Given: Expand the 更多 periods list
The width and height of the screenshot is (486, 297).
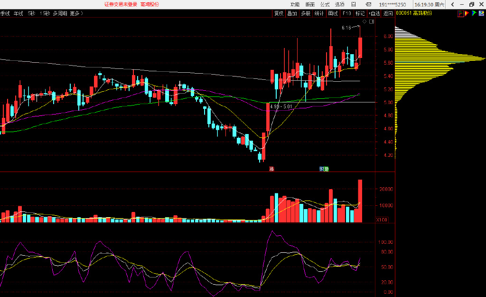Looking at the screenshot, I should pyautogui.click(x=76, y=13).
